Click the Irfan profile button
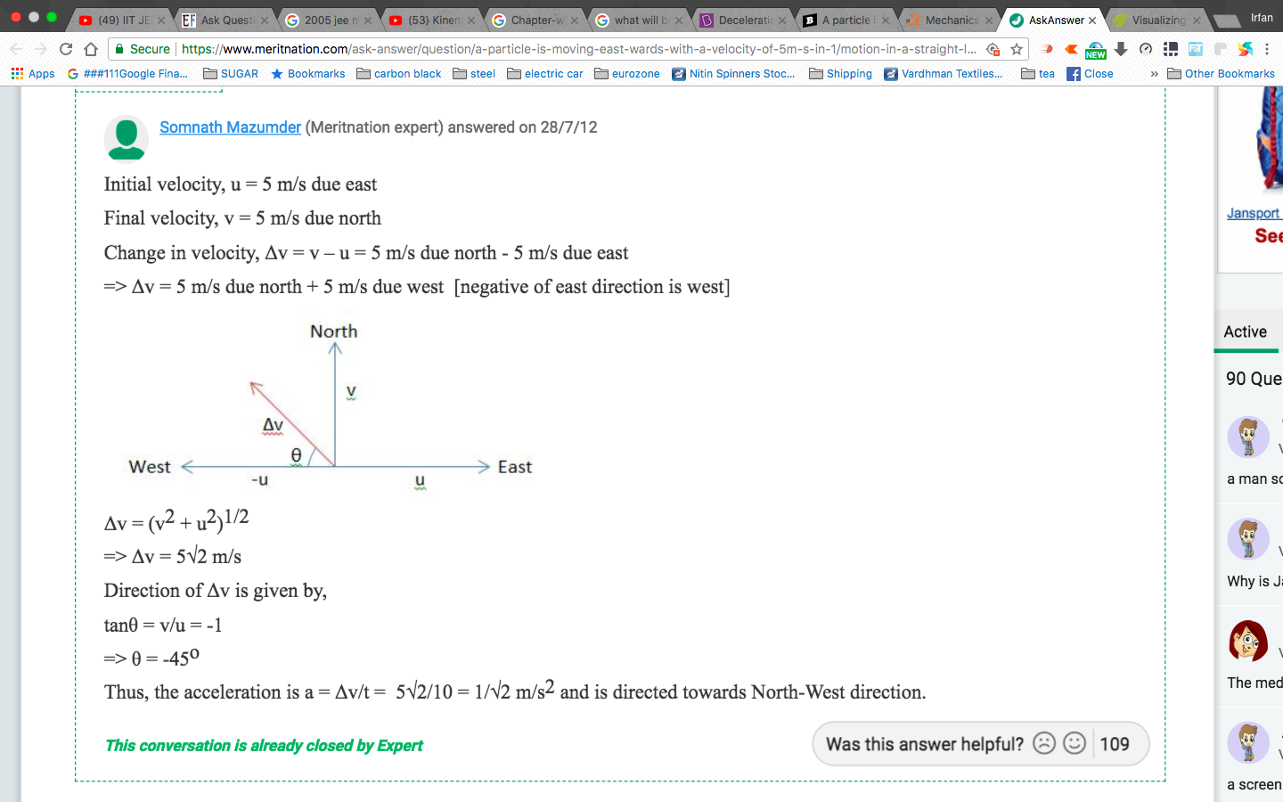The image size is (1283, 802). pyautogui.click(x=1262, y=18)
